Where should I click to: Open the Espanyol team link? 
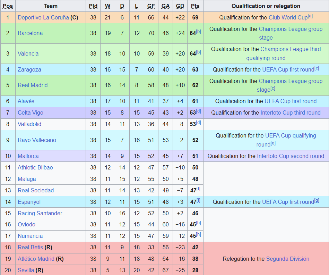click(x=29, y=202)
